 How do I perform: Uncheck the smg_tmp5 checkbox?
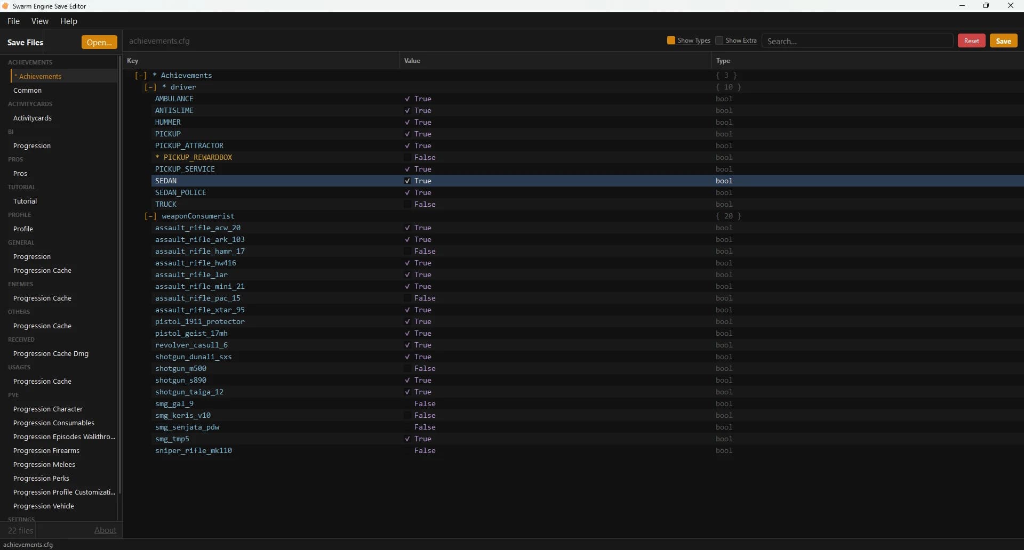(x=407, y=439)
